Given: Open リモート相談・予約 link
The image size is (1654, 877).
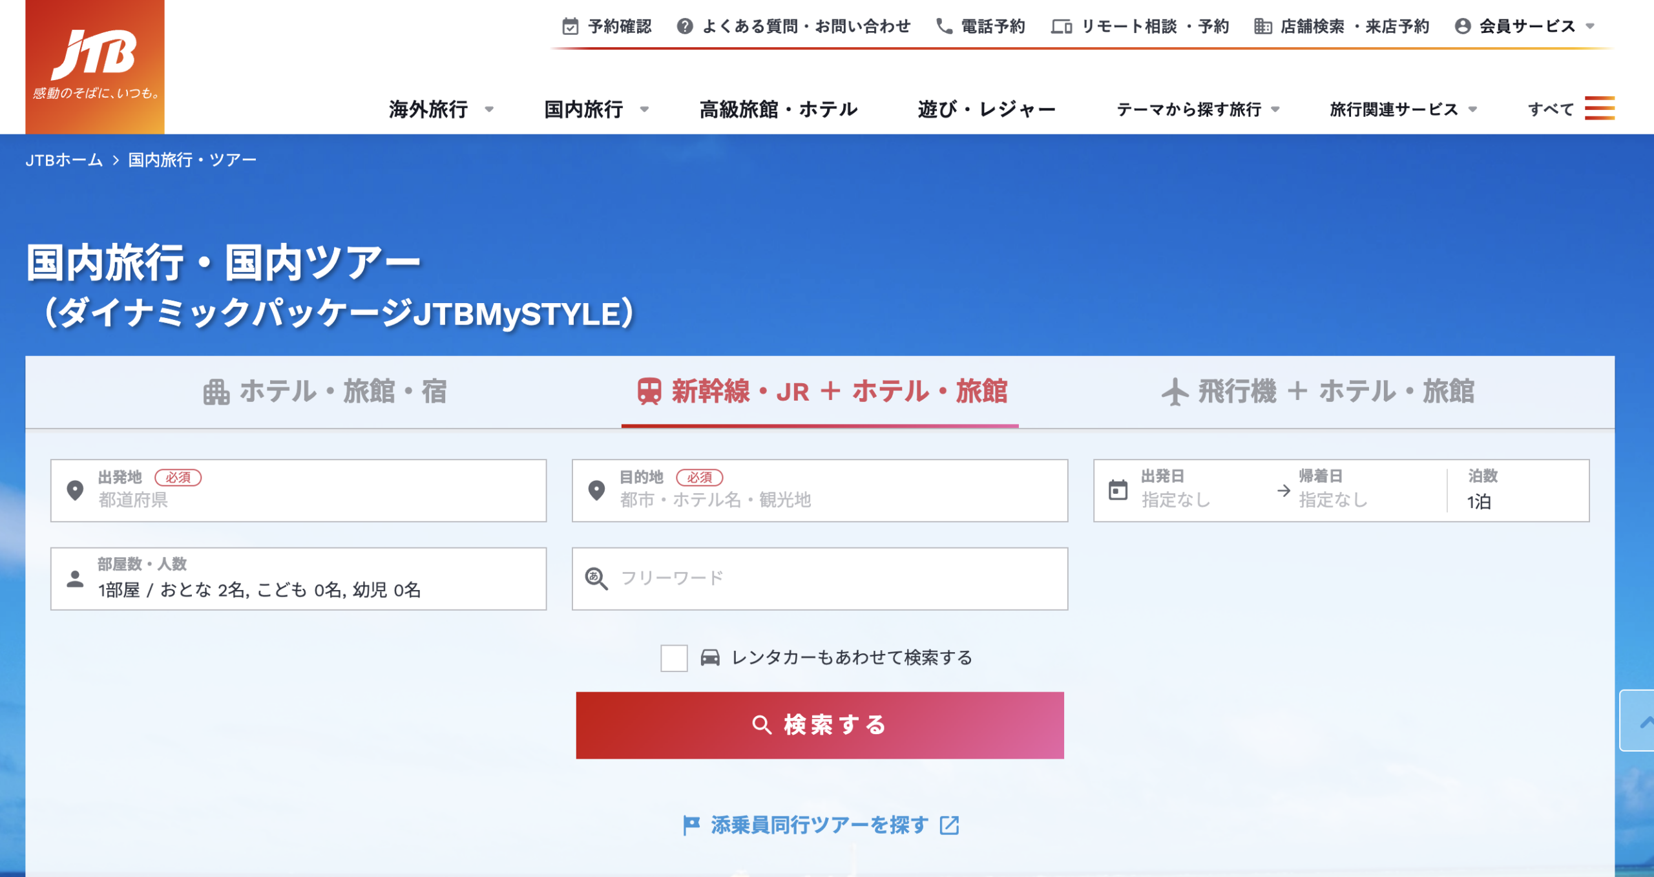Looking at the screenshot, I should (1140, 26).
